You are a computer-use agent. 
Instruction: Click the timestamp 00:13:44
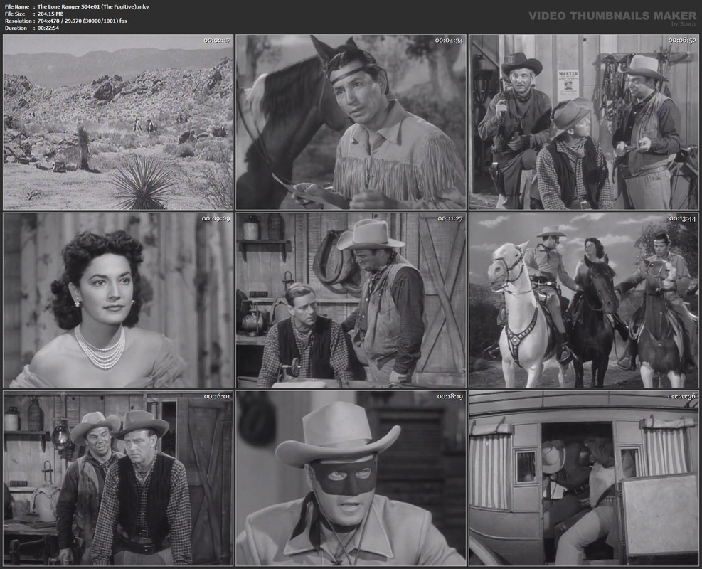pyautogui.click(x=682, y=218)
